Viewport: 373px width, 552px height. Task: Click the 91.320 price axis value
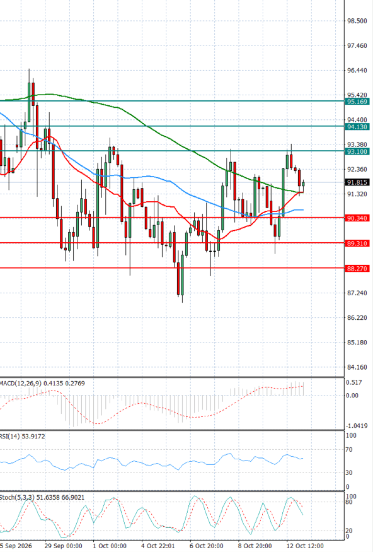pos(357,194)
